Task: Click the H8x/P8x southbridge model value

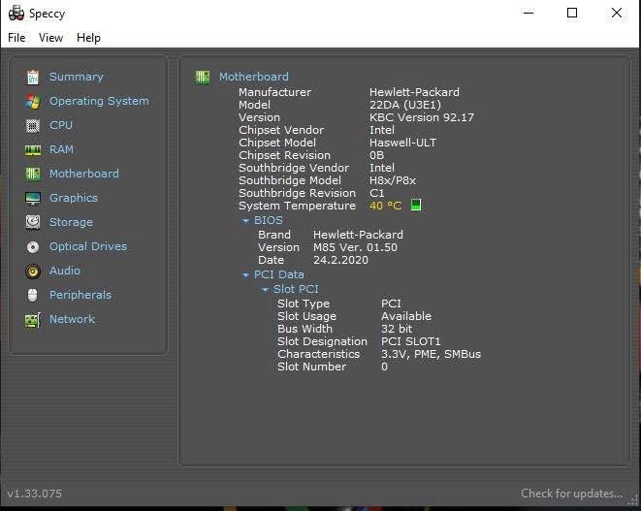Action: coord(393,180)
